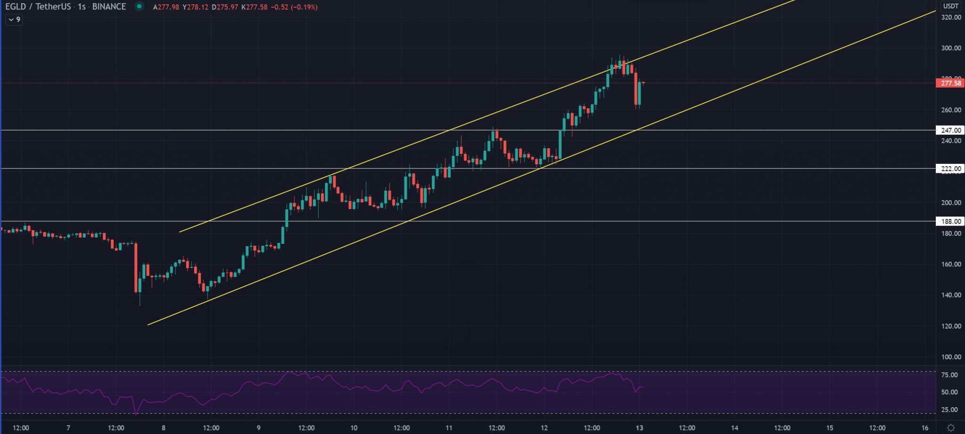The height and width of the screenshot is (434, 965).
Task: Click the BINANCE exchange label
Action: coord(109,7)
